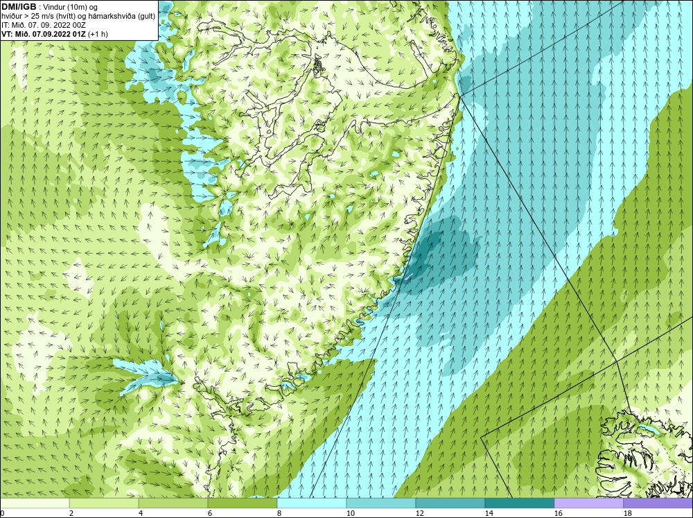Choose the 12–14 m/s teal legend swatch
The image size is (693, 518).
pos(450,503)
